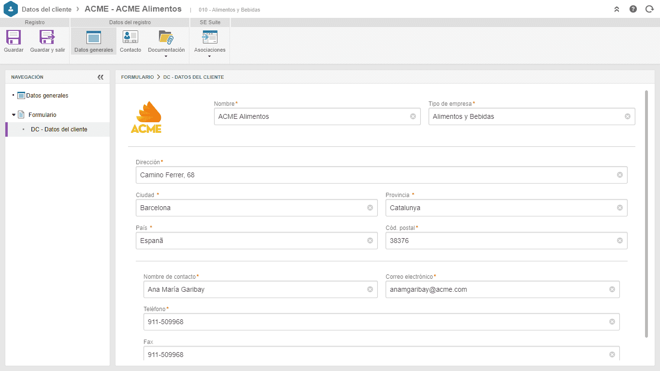
Task: Click Guardar y salir icon
Action: pyautogui.click(x=47, y=38)
